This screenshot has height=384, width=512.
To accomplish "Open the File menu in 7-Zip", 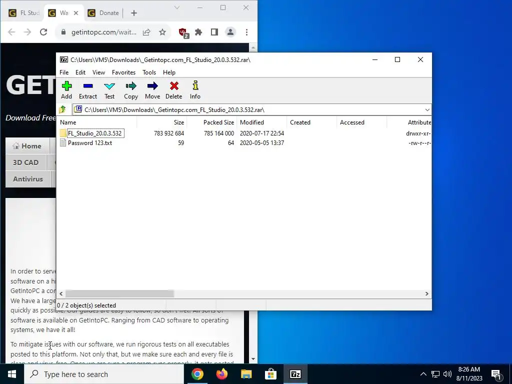I will click(x=64, y=72).
